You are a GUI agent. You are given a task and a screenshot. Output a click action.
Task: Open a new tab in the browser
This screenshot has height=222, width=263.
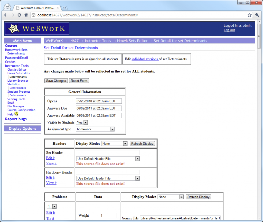(64, 8)
